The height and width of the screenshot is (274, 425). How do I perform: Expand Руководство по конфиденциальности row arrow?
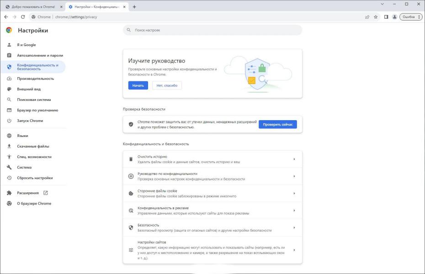pos(294,176)
